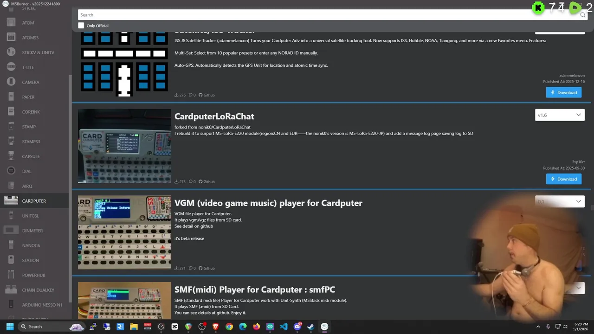The image size is (594, 334).
Task: Open the clock showing 6:20 PM
Action: coord(581,327)
